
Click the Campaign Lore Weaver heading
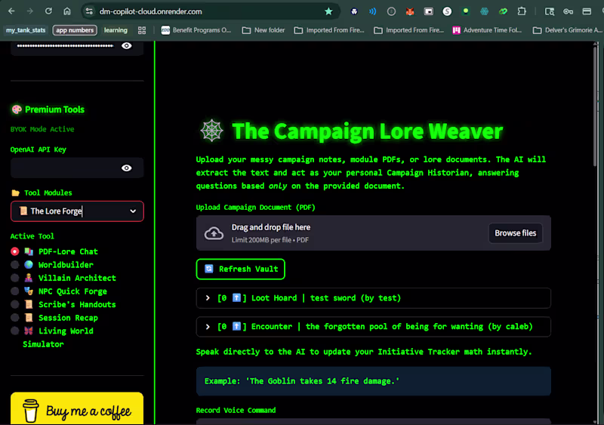coord(367,131)
